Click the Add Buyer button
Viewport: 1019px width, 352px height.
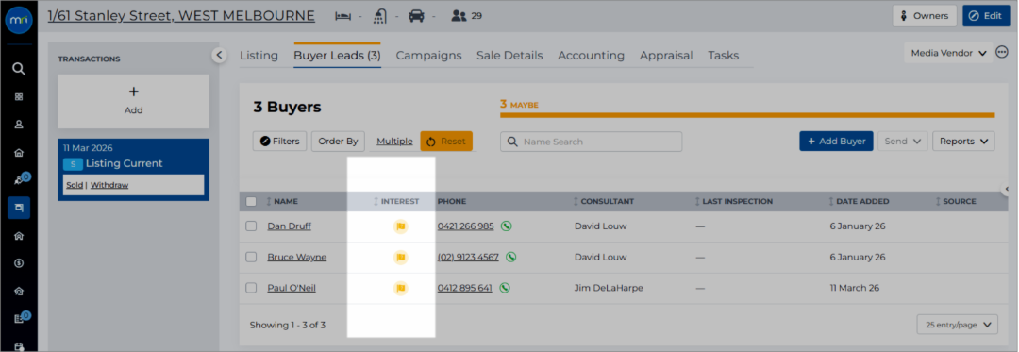[x=836, y=141]
